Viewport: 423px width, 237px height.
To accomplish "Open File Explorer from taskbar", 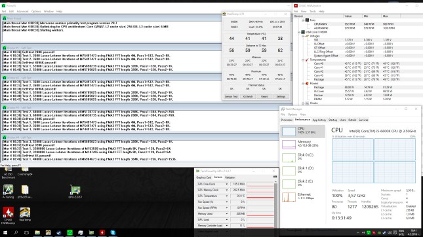I will (x=37, y=232).
